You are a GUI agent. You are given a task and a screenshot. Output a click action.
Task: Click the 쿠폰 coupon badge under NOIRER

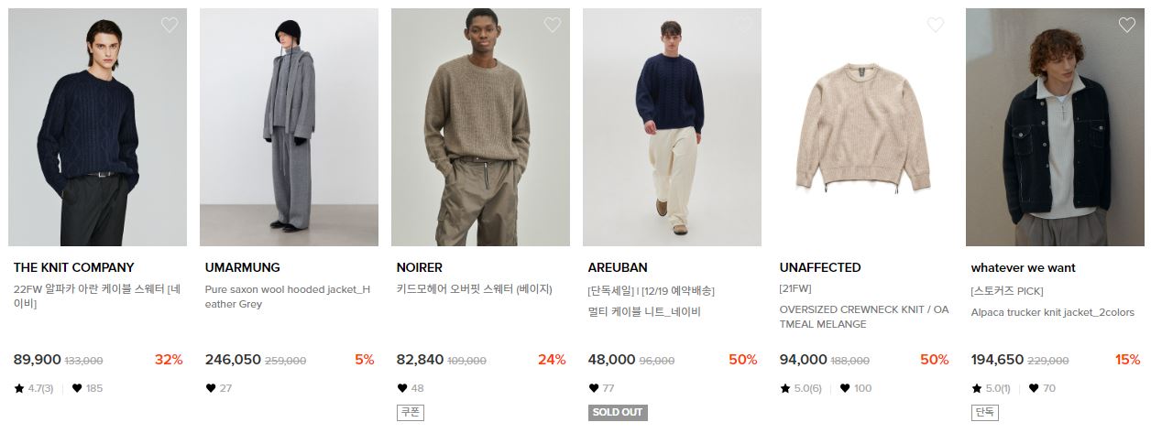coord(411,412)
